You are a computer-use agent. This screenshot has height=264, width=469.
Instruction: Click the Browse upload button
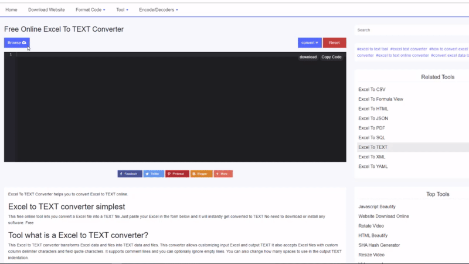tap(16, 43)
